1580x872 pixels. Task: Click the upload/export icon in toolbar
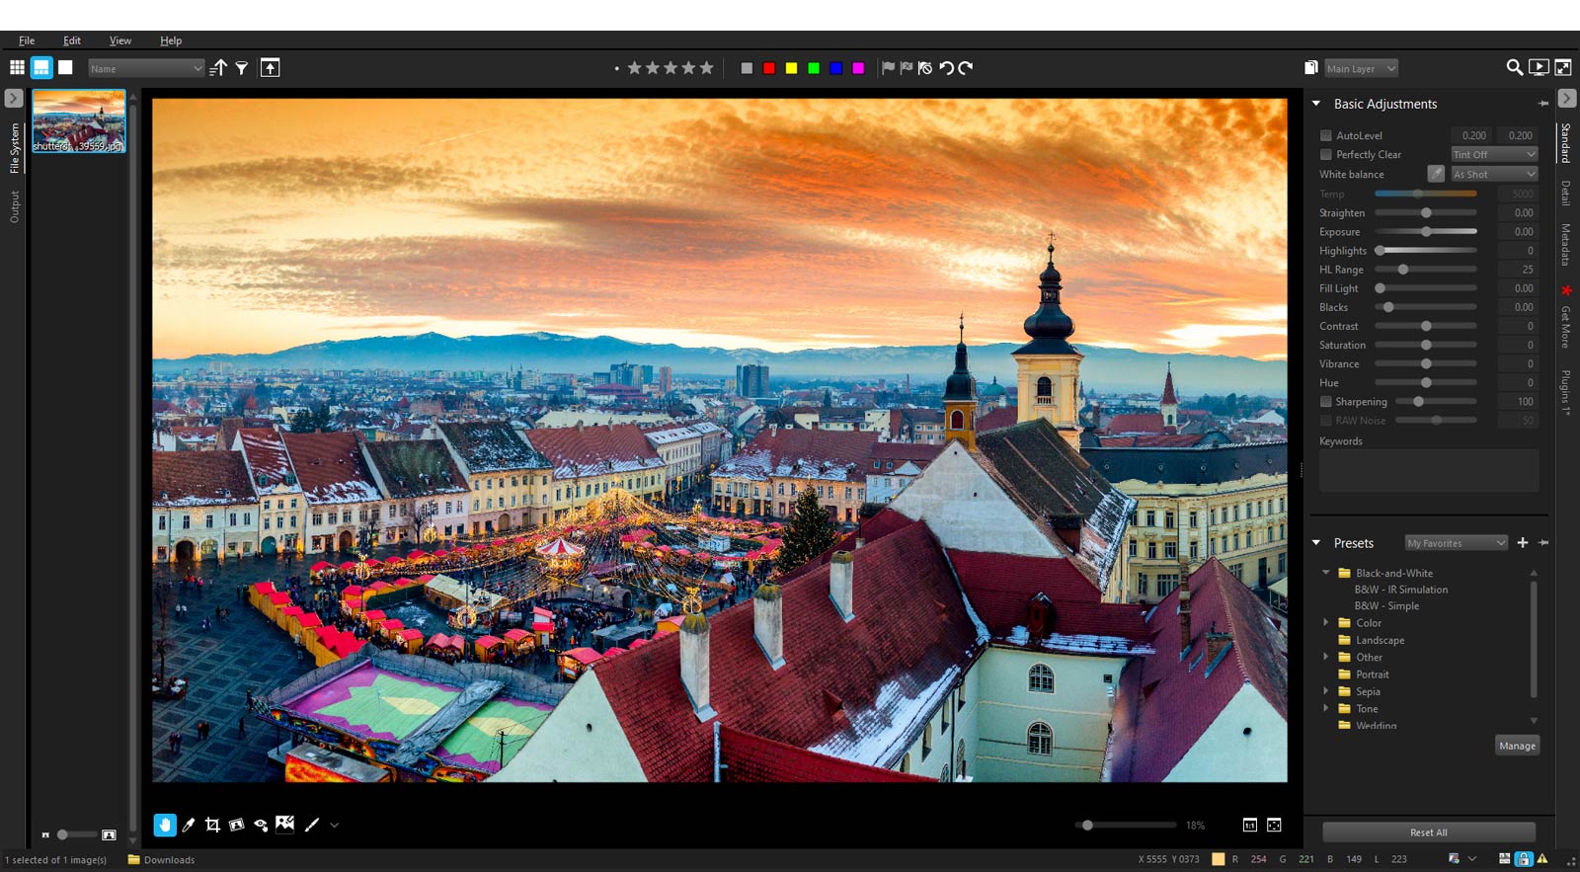(x=270, y=67)
